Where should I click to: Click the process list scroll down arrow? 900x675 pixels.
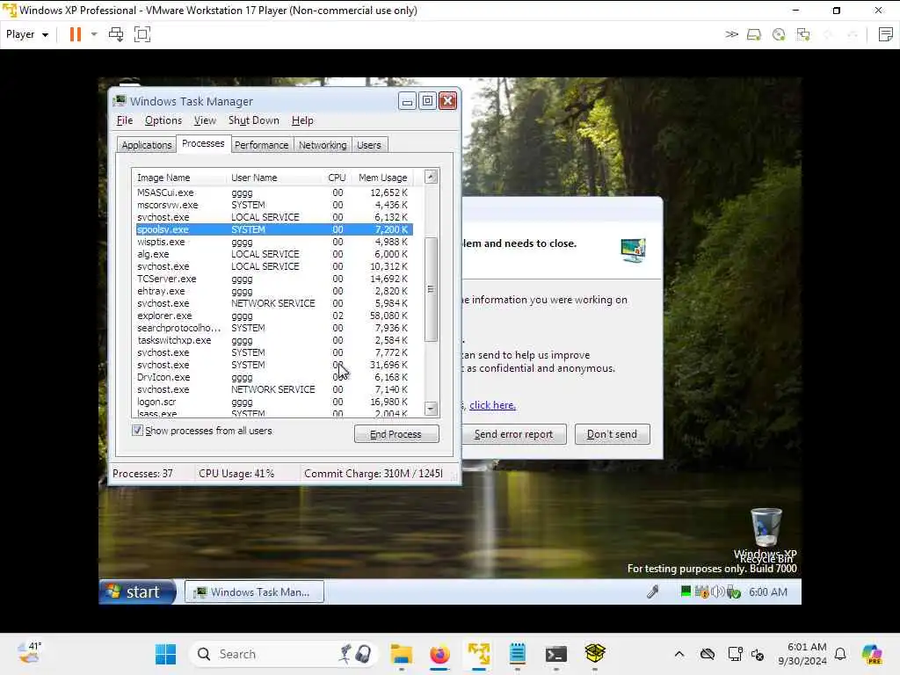(431, 409)
